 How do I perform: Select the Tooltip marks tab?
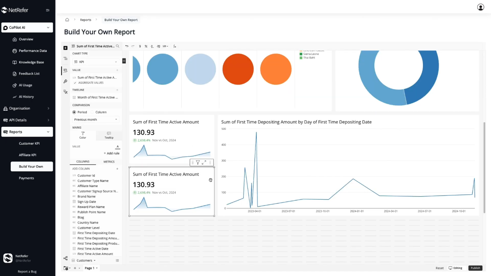point(109,135)
